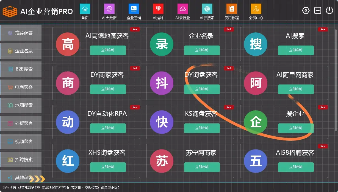Image resolution: width=338 pixels, height=192 pixels.
Task: Launch AI阿里网商家 with 立即启动
Action: click(x=296, y=89)
